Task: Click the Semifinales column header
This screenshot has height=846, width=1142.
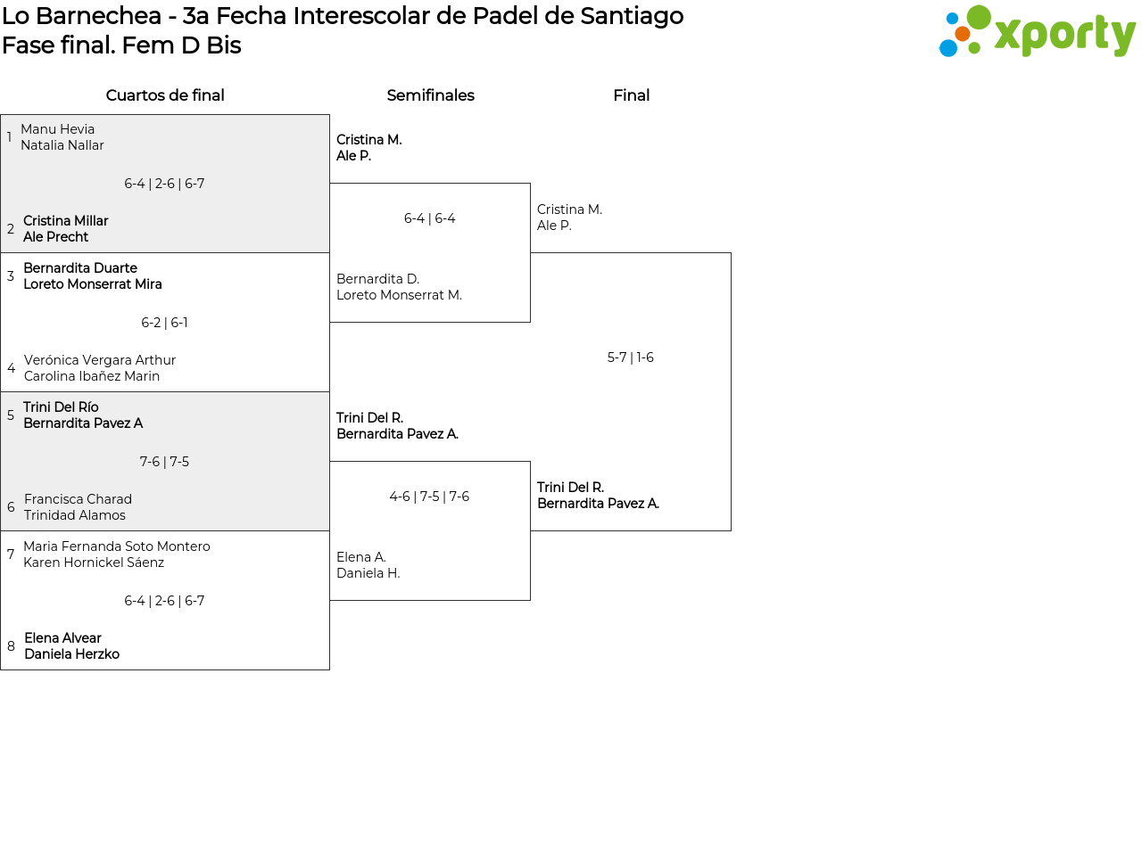Action: (x=430, y=95)
